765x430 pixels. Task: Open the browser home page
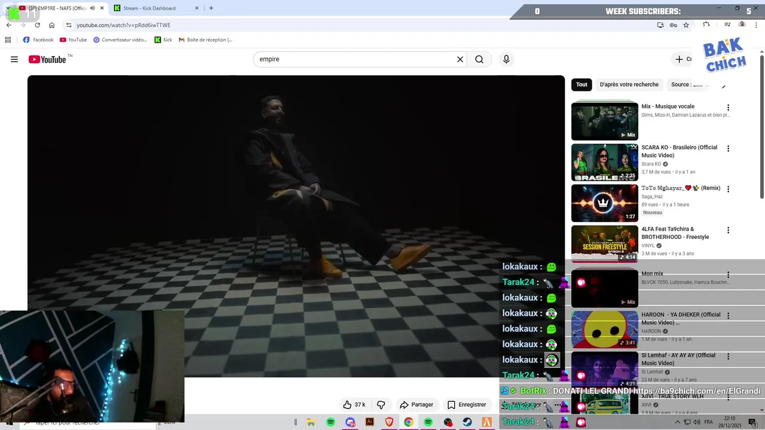tap(51, 25)
